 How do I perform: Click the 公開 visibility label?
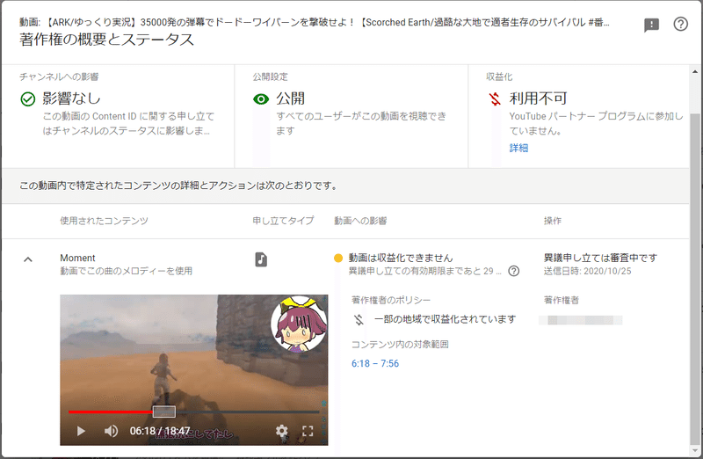tap(290, 98)
